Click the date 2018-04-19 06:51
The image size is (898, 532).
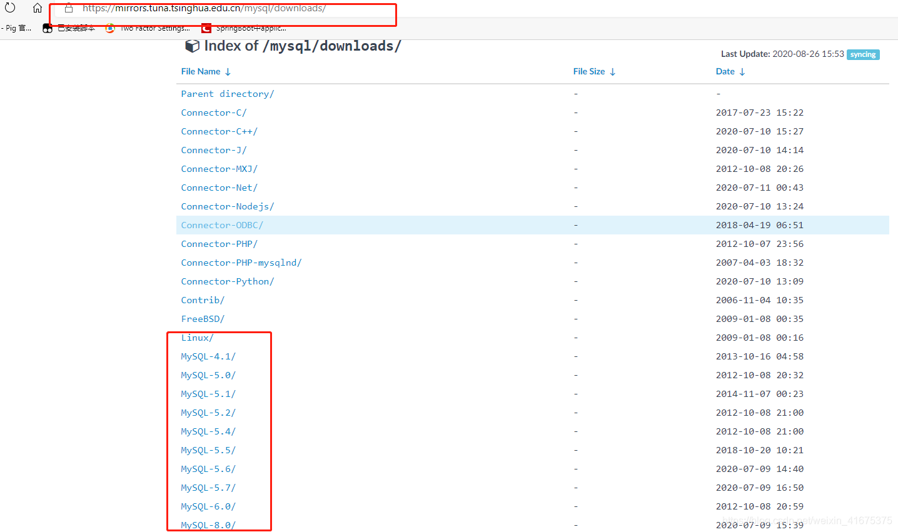[x=760, y=225]
